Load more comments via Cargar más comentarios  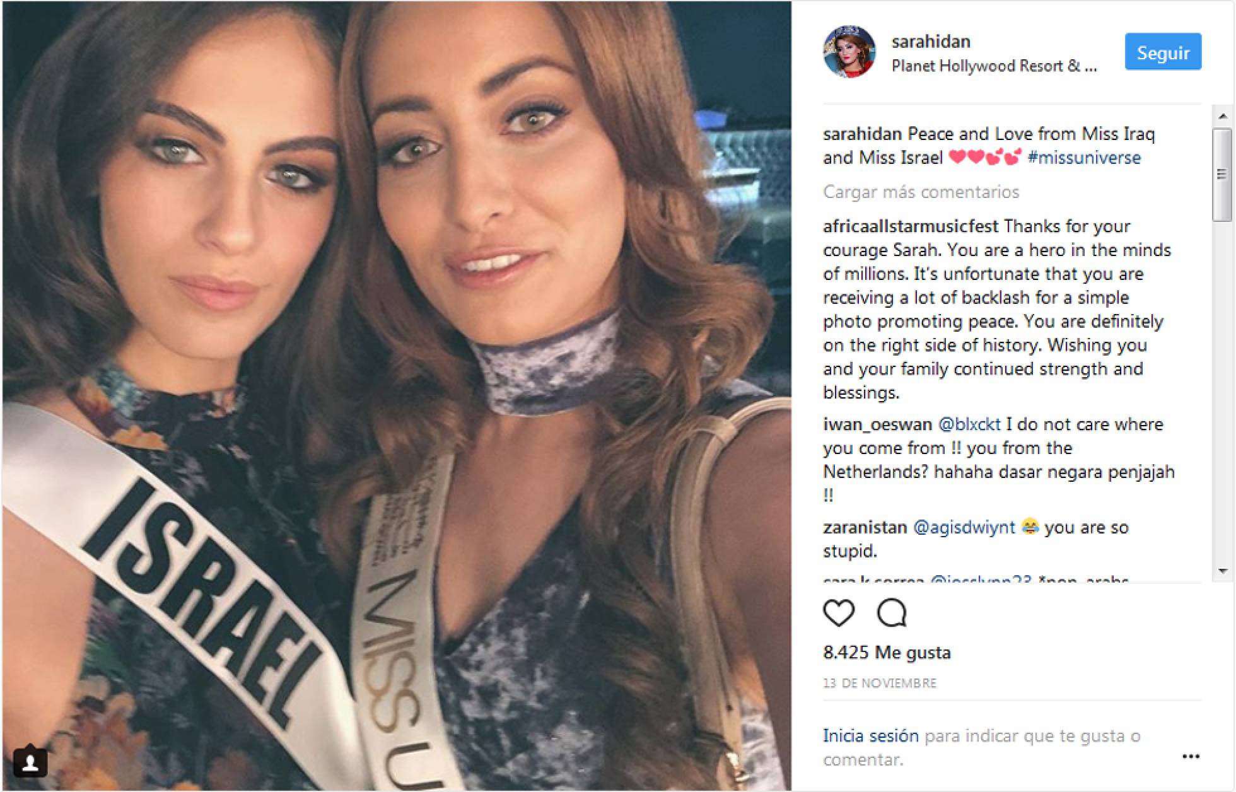click(921, 192)
